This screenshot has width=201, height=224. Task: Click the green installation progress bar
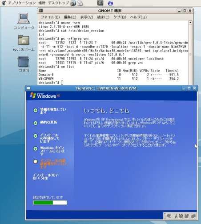50,203
